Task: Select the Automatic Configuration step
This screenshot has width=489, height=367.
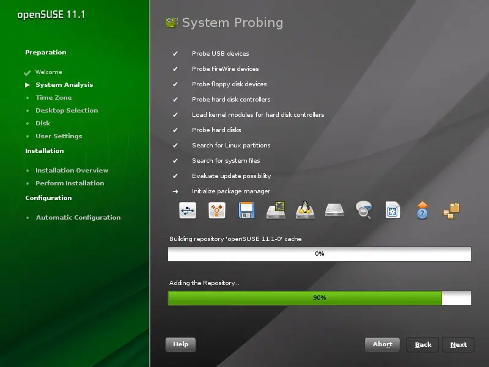Action: pyautogui.click(x=78, y=218)
